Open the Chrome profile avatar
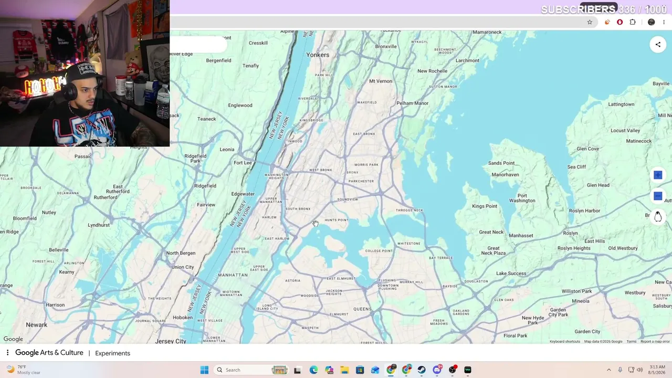The image size is (672, 378). [652, 22]
